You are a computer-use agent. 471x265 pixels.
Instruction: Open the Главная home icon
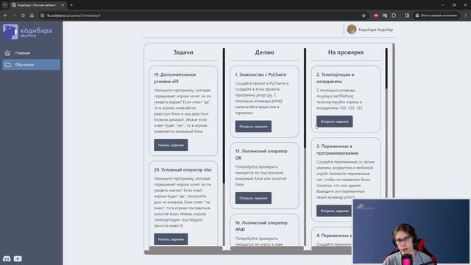point(8,53)
